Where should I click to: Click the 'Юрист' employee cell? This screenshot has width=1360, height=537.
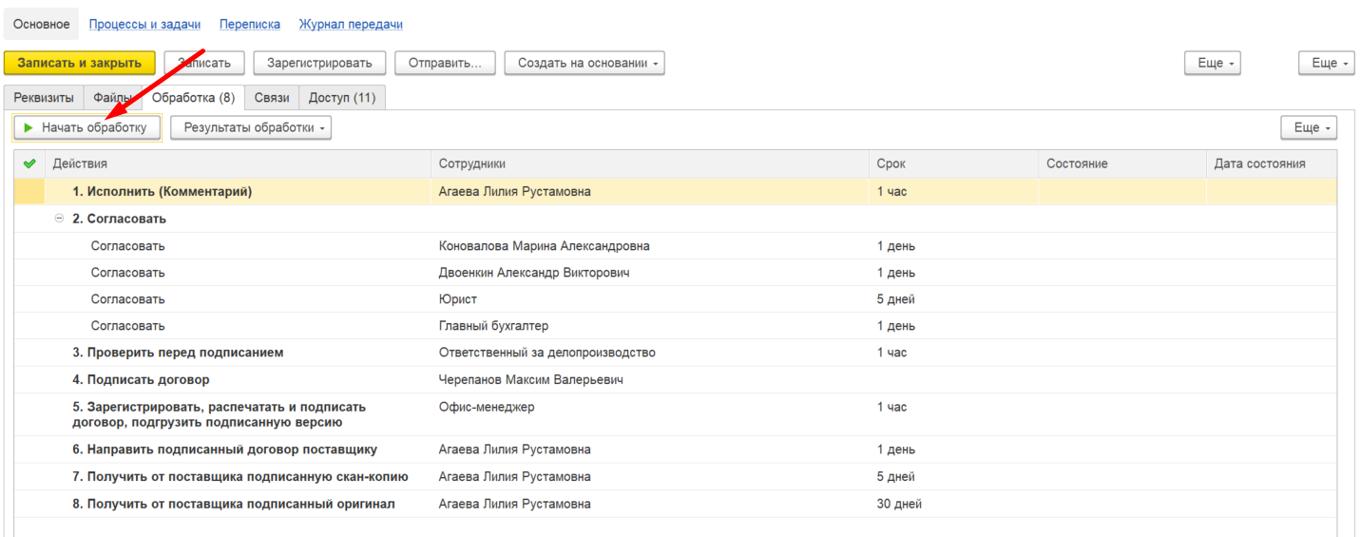pyautogui.click(x=650, y=298)
